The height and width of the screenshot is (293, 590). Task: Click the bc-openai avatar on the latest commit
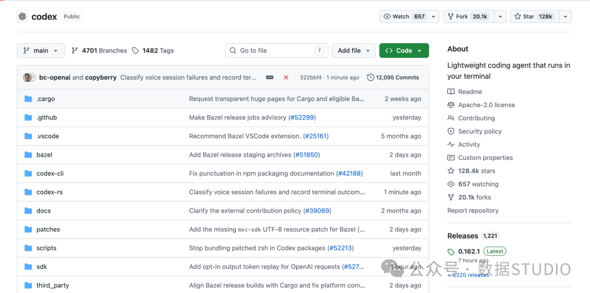[27, 77]
